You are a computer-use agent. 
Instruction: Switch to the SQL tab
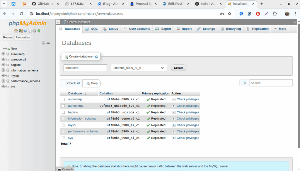click(x=91, y=29)
